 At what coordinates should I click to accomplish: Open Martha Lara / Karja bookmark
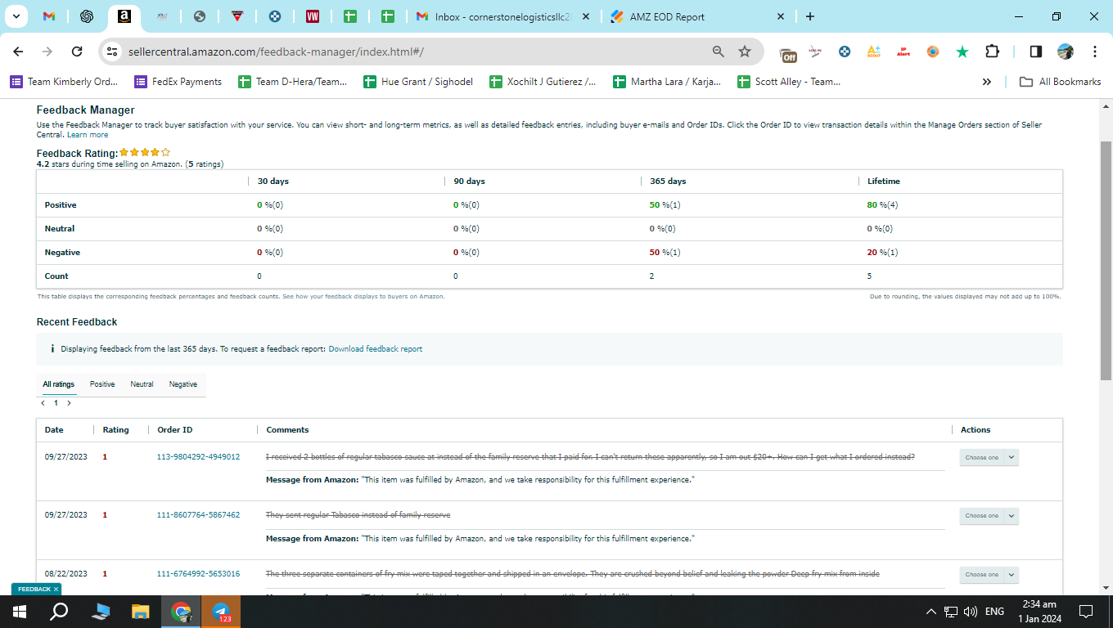[667, 82]
